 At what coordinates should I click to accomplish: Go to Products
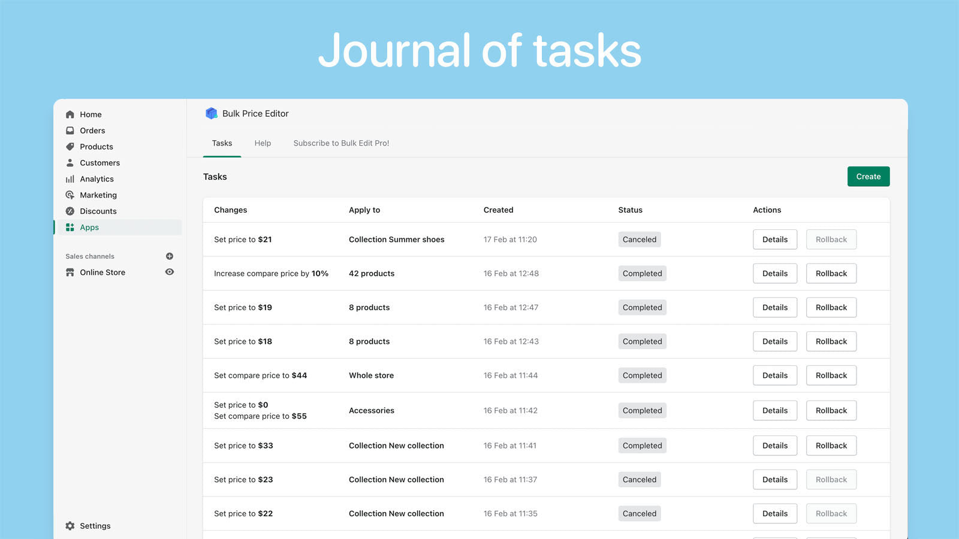click(x=96, y=146)
